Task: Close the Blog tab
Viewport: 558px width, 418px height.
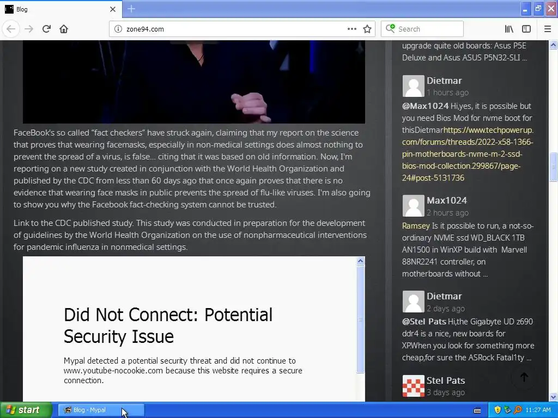Action: click(112, 9)
